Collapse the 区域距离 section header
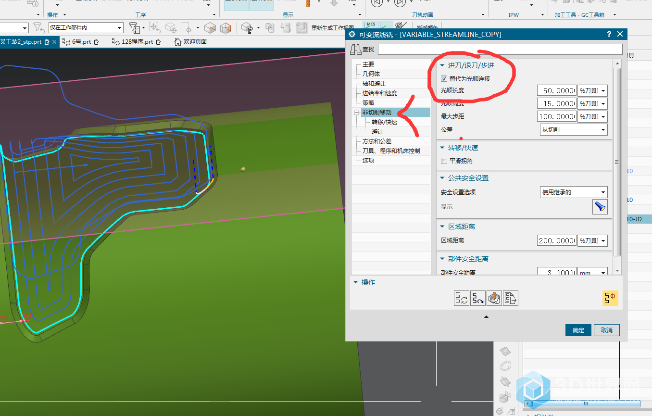This screenshot has height=416, width=652. pos(443,227)
